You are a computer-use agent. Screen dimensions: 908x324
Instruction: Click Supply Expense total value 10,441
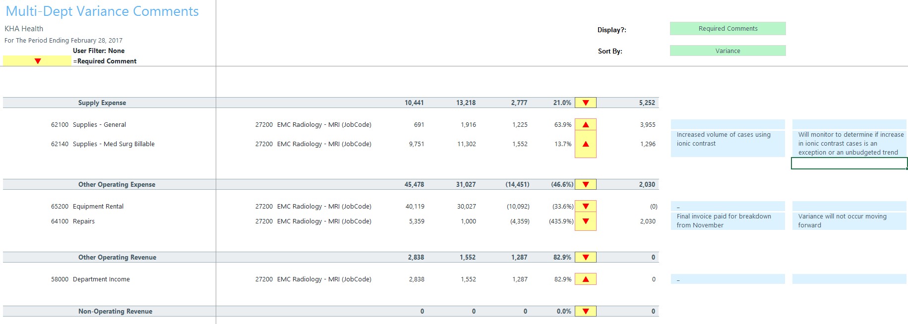point(414,103)
